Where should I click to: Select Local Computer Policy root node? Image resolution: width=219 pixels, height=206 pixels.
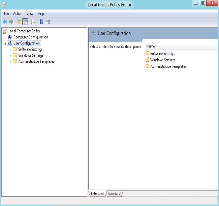coord(24,31)
